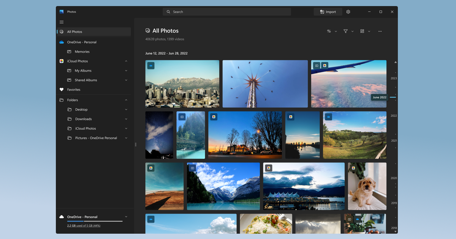Select All Photos in the sidebar
The image size is (456, 239).
(74, 32)
